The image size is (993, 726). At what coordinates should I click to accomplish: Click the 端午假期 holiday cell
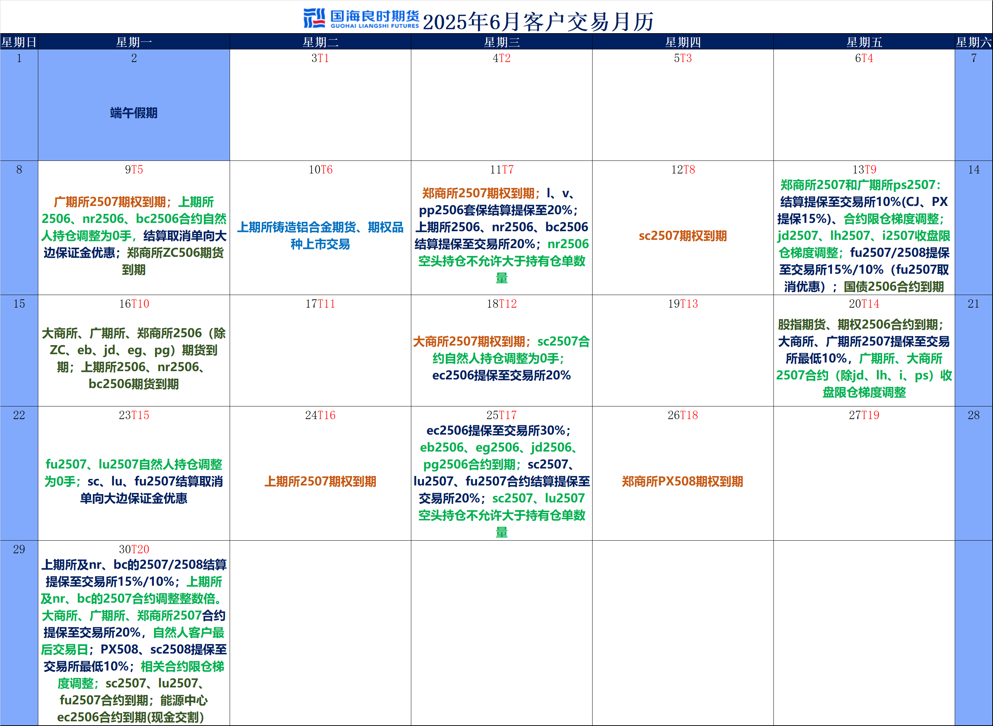tap(134, 113)
